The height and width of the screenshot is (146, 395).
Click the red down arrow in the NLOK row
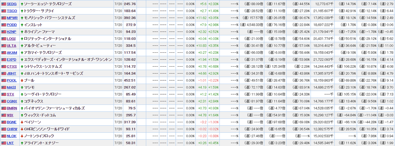22,136
